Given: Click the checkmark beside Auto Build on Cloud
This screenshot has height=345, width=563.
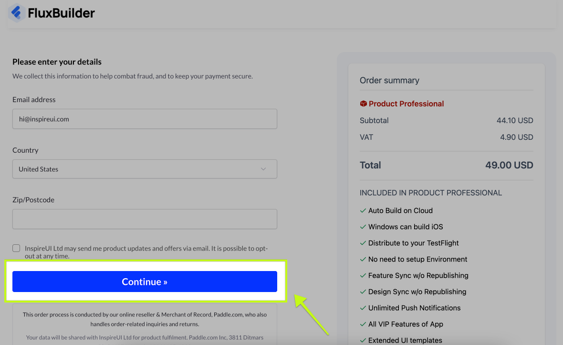Looking at the screenshot, I should 363,210.
